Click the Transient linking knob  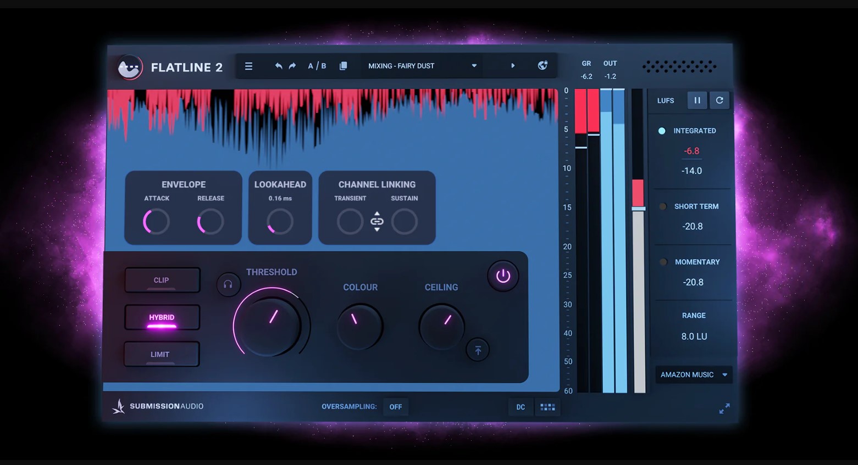pyautogui.click(x=350, y=222)
